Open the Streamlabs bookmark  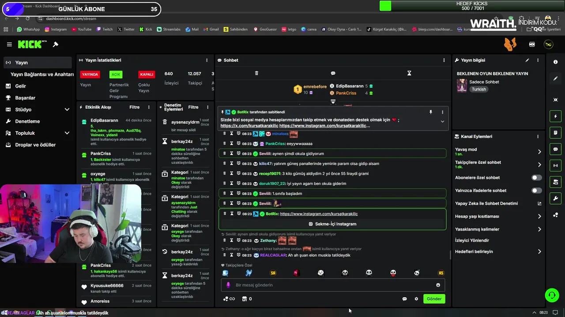169,29
